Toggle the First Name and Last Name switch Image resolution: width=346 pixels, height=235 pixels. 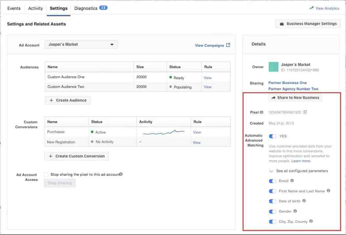[x=272, y=191]
